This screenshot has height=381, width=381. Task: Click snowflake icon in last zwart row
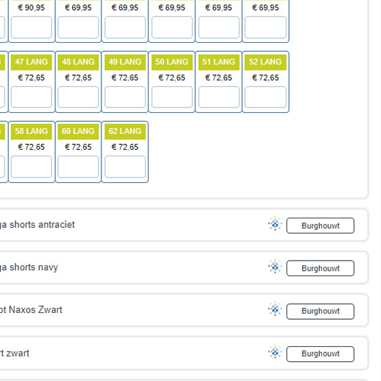pos(275,352)
